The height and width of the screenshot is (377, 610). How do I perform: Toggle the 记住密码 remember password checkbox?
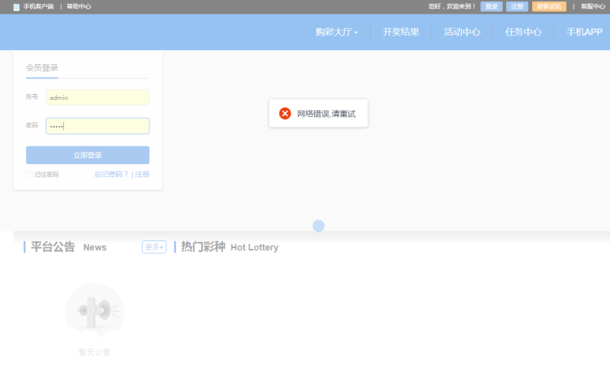point(30,175)
